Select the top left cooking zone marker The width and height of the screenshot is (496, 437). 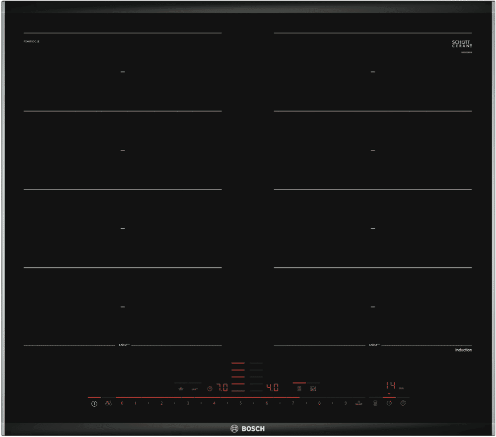(123, 72)
